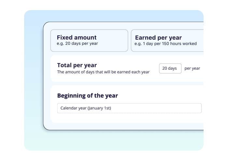228x161 pixels.
Task: Click the 'amount of days earned each year' description
Action: 103,72
